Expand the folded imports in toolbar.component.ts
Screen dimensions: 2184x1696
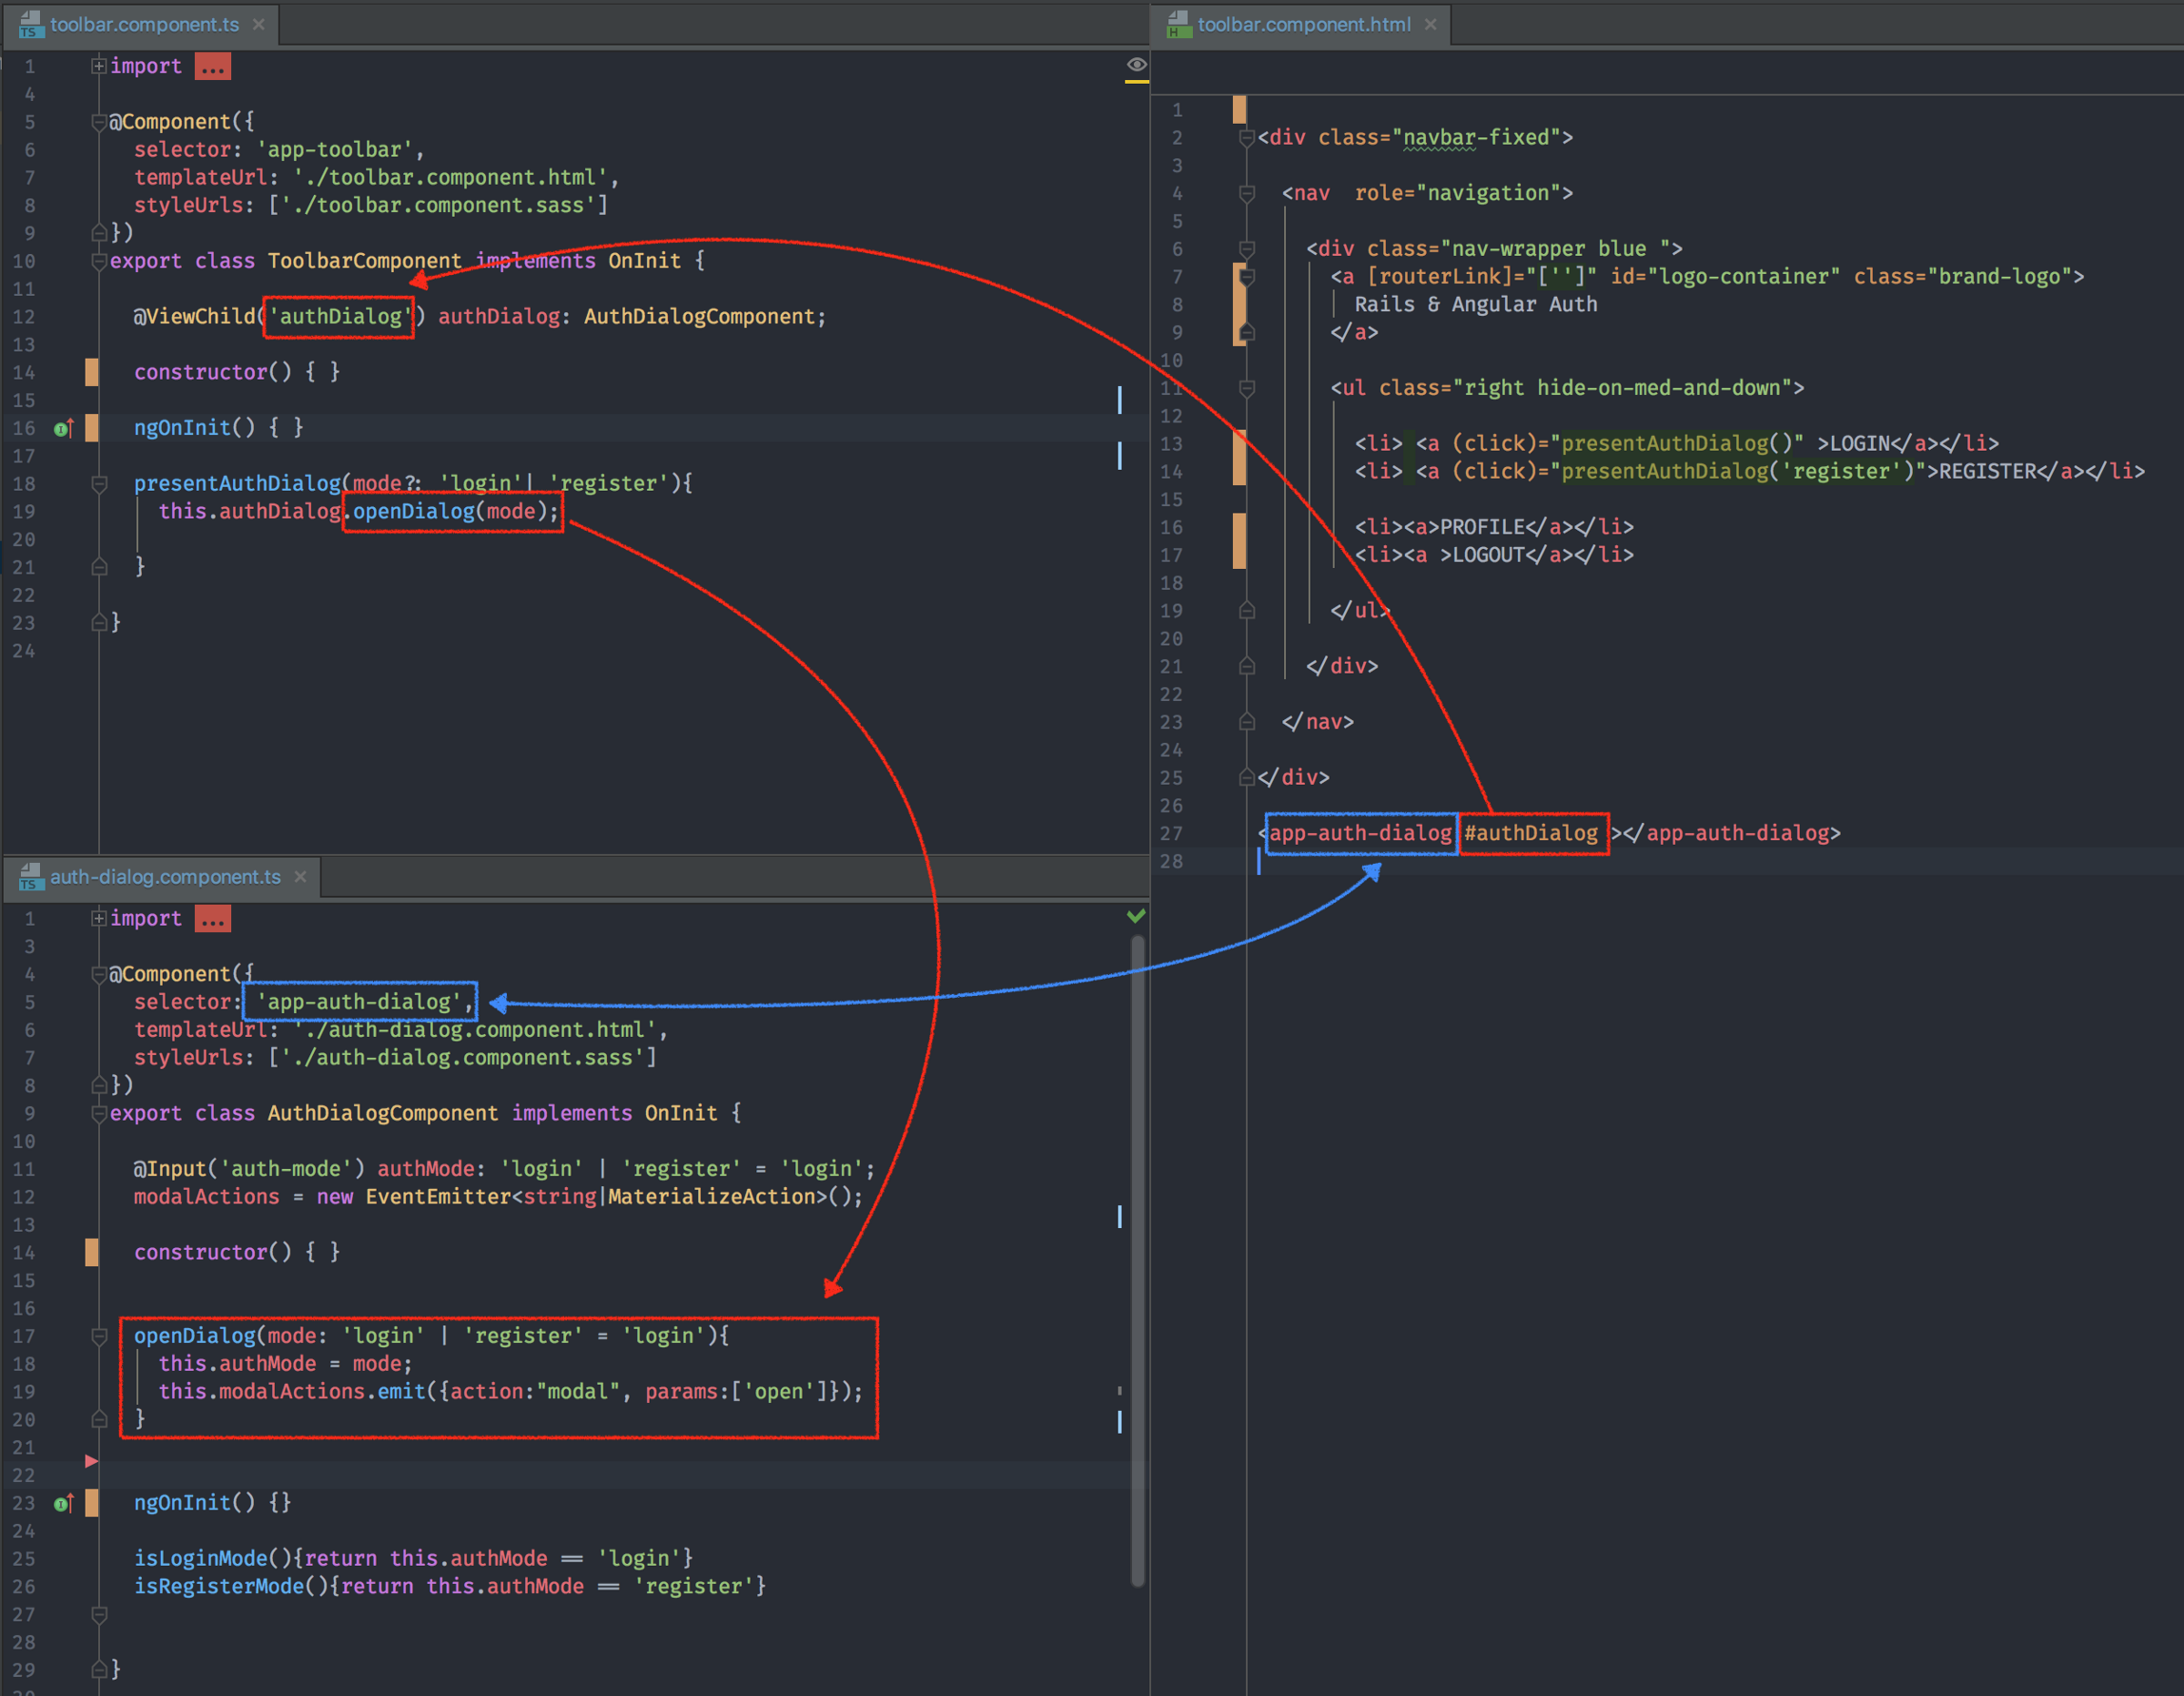[x=98, y=66]
